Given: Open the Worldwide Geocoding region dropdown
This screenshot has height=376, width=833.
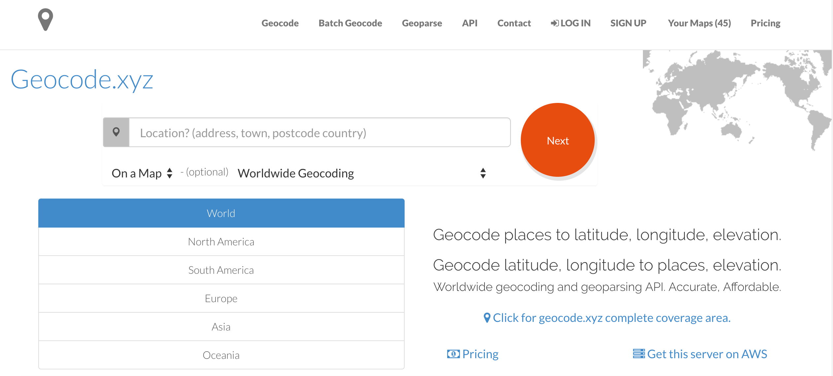Looking at the screenshot, I should [362, 173].
